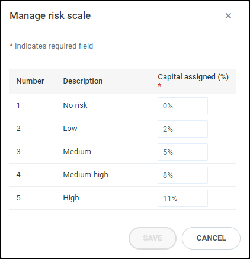This screenshot has height=259, width=250.
Task: Select the Medium capital assigned input
Action: (x=182, y=152)
